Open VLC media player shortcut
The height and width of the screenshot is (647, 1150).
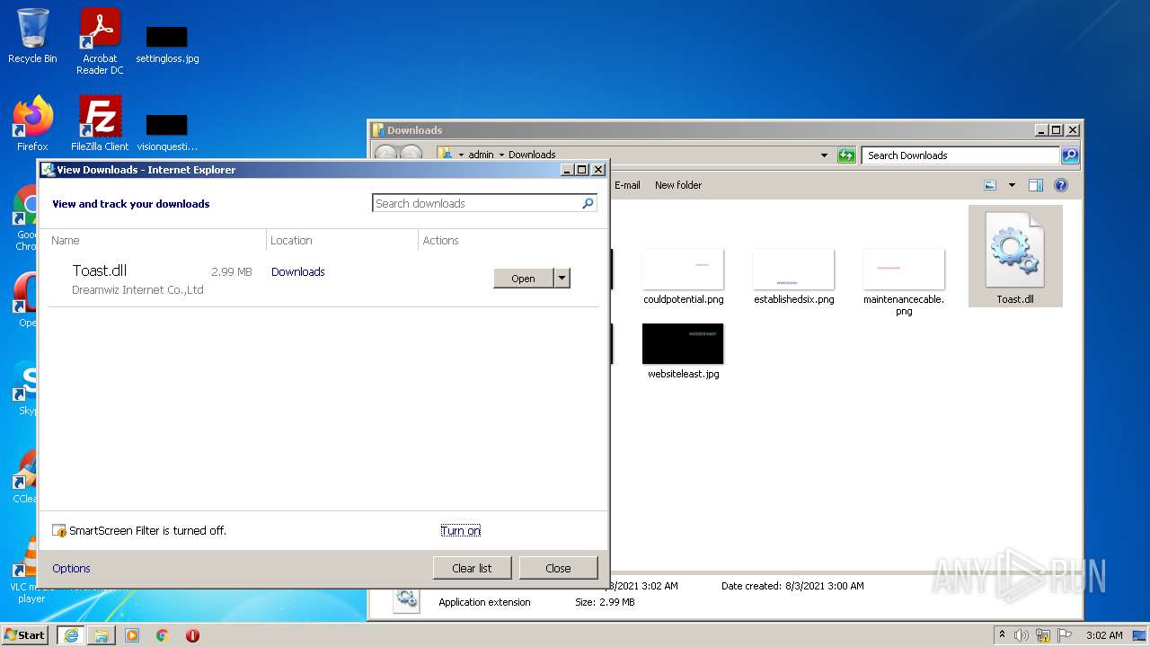pyautogui.click(x=31, y=572)
